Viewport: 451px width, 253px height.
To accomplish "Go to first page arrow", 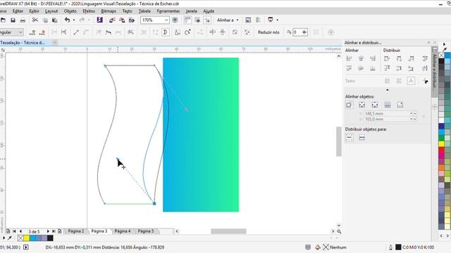I will click(x=14, y=231).
